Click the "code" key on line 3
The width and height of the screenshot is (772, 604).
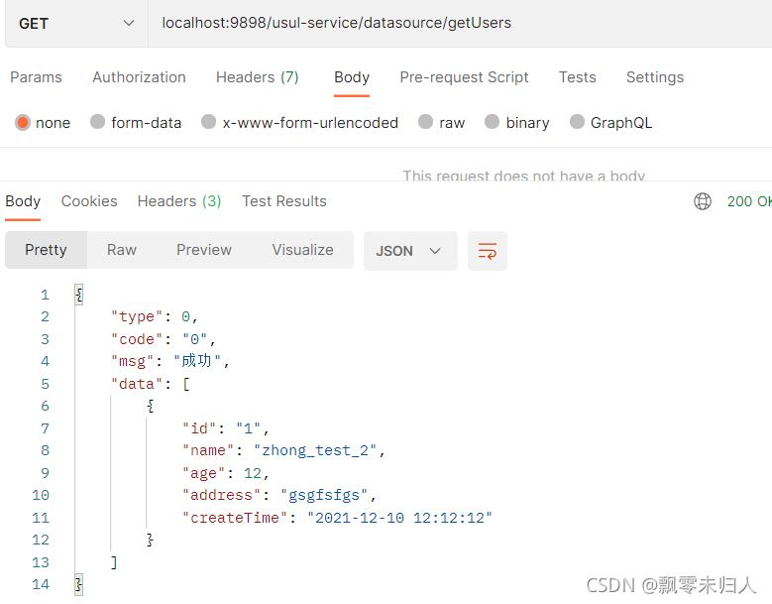(x=137, y=339)
